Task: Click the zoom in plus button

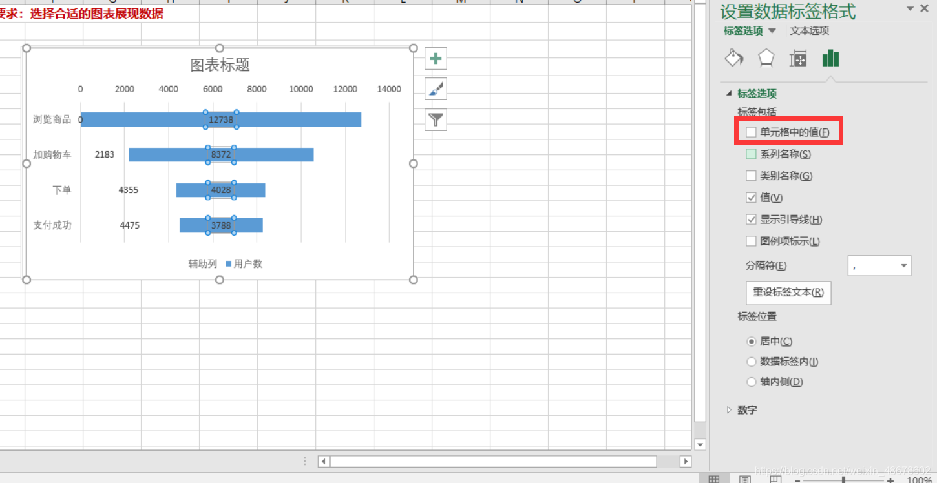Action: pyautogui.click(x=890, y=480)
